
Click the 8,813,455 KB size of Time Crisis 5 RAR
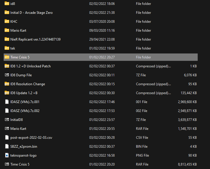187,164
